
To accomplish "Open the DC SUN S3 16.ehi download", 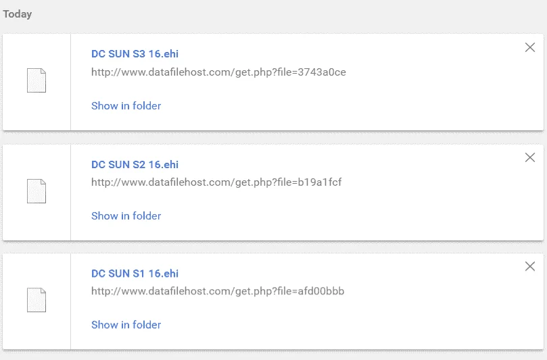I will (135, 54).
